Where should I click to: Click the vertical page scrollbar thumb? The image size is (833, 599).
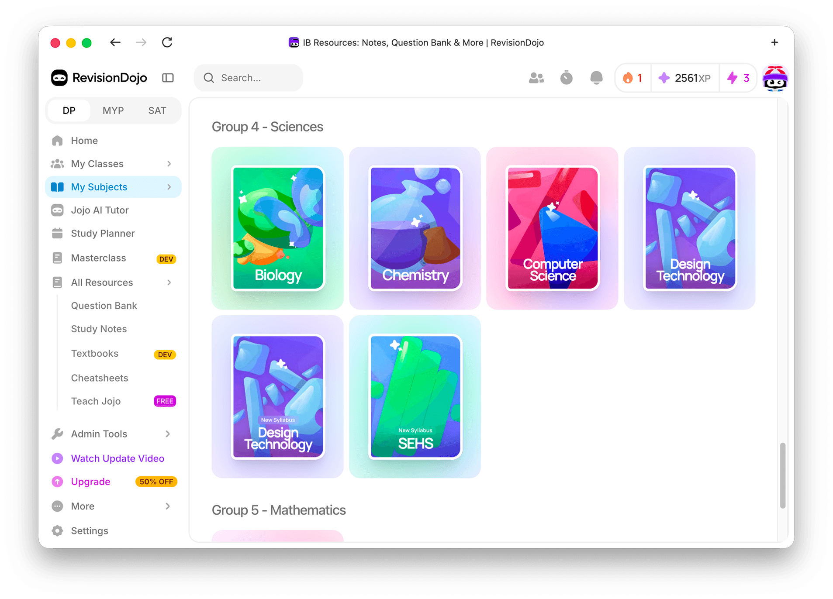pos(782,475)
